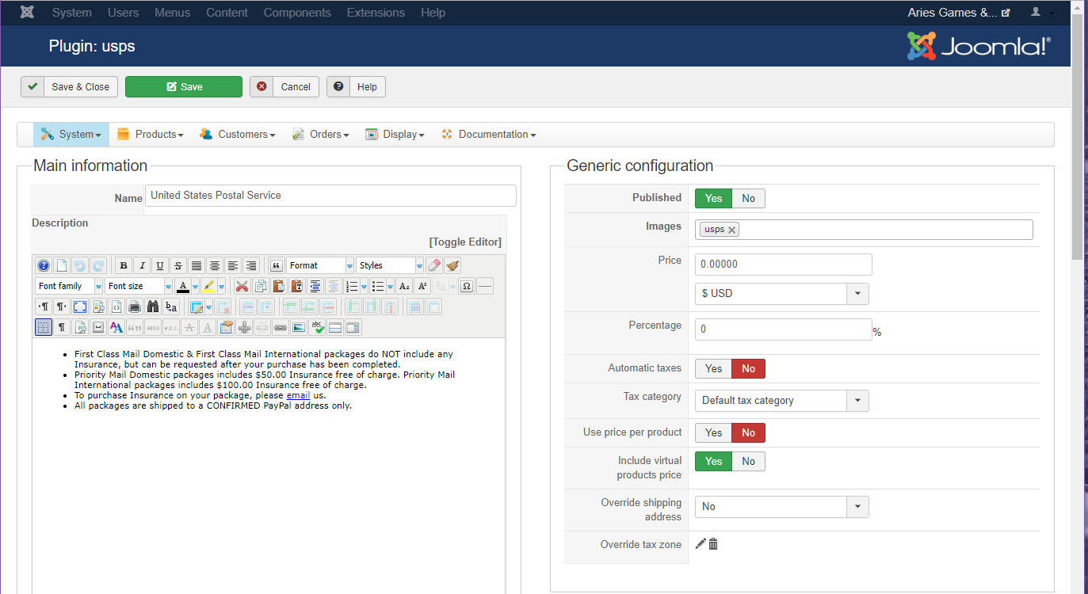Click the anchor insert icon
This screenshot has height=594, width=1088.
pyautogui.click(x=244, y=327)
